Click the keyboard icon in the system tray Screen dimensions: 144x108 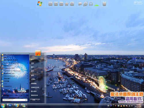[108, 106]
